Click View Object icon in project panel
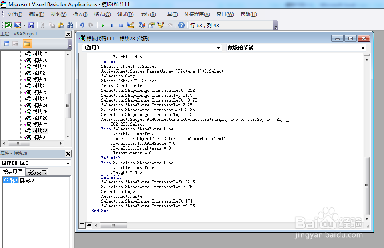 click(16, 44)
